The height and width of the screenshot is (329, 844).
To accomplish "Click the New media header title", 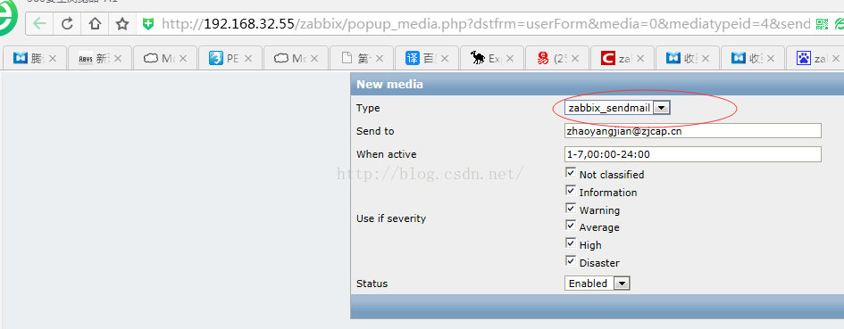I will 389,85.
